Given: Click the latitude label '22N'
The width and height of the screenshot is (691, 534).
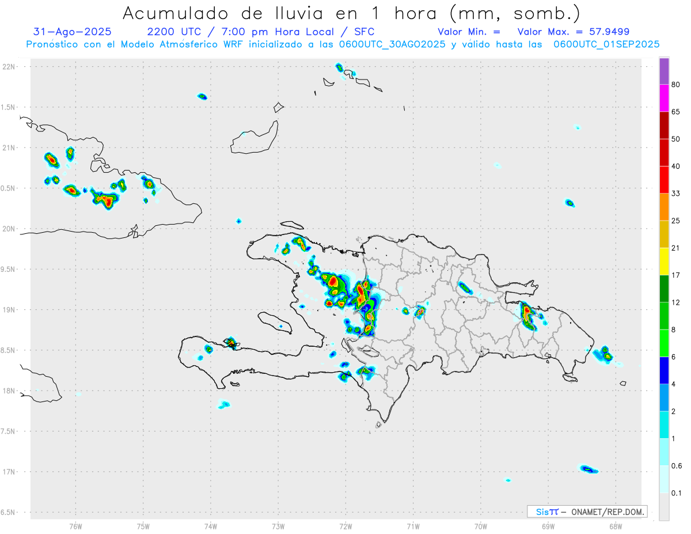Looking at the screenshot, I should coord(9,66).
